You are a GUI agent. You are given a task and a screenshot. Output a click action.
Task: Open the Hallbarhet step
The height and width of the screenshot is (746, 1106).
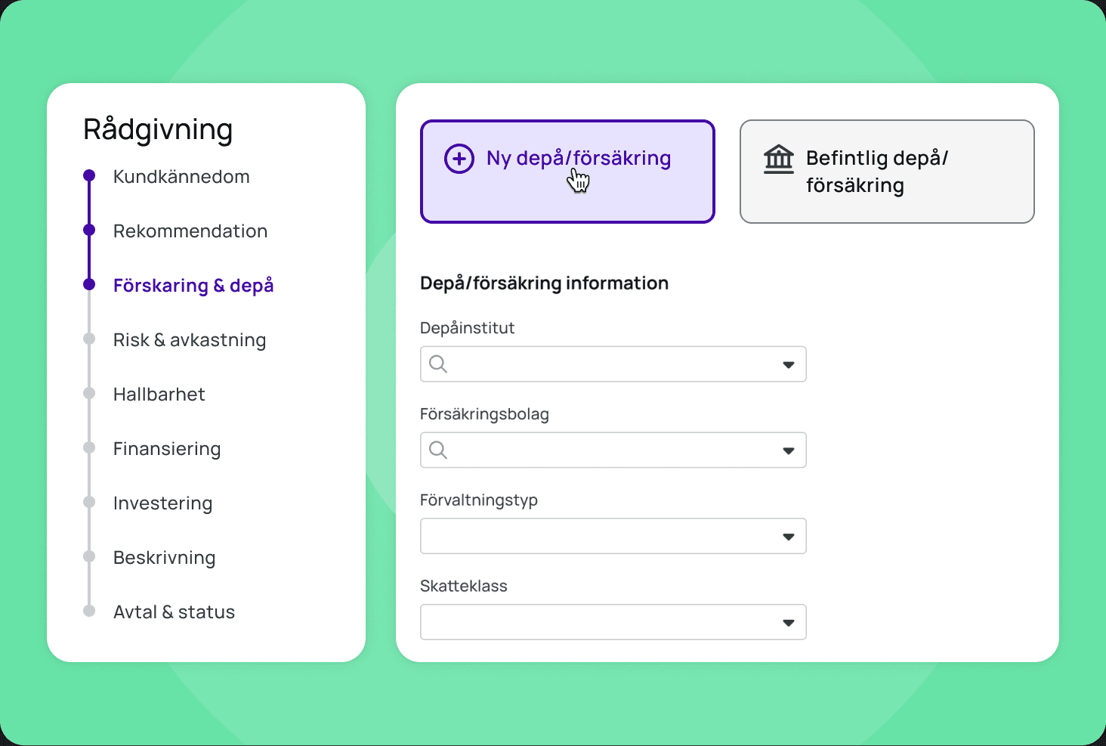click(x=159, y=395)
